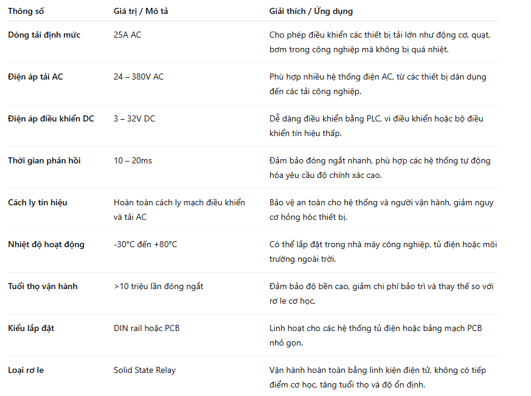
Task: Select the 'Loại rơ le' row label
Action: (26, 370)
